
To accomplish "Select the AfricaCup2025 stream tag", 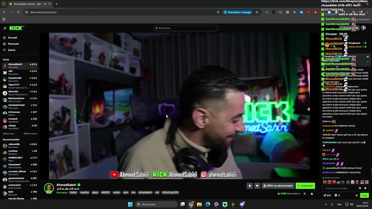I will pos(170,192).
